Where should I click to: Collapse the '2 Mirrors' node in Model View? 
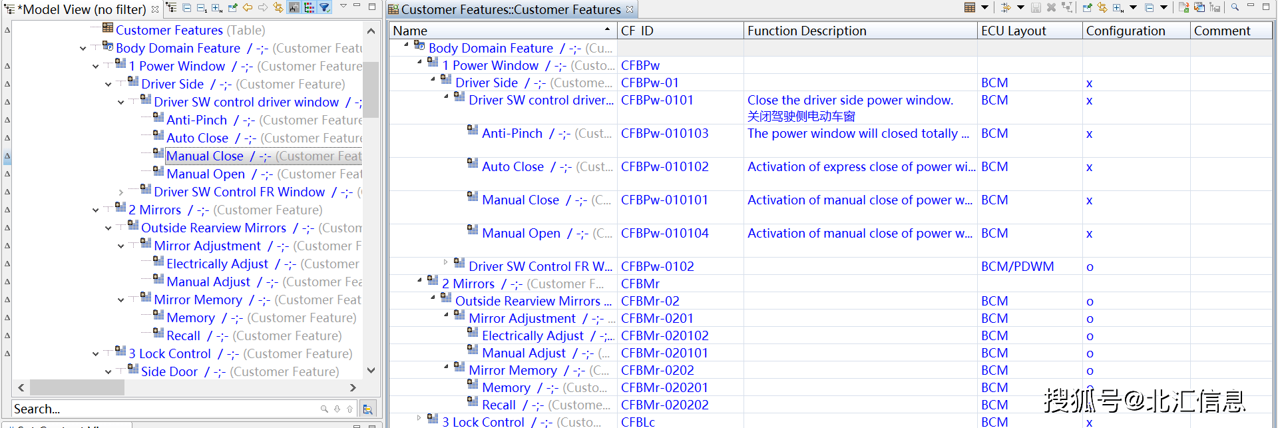pos(95,210)
